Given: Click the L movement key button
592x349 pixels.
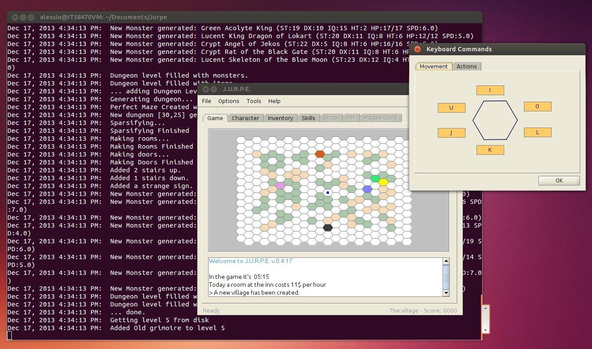Looking at the screenshot, I should click(538, 132).
